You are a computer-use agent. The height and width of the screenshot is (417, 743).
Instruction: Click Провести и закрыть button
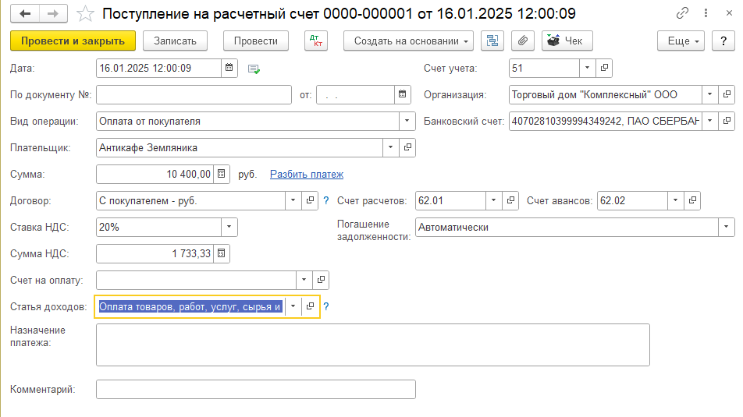(x=73, y=41)
